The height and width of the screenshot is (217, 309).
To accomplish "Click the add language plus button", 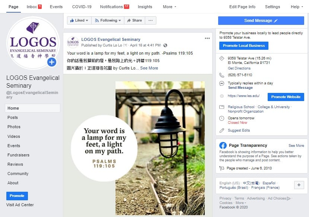I will [x=299, y=185].
